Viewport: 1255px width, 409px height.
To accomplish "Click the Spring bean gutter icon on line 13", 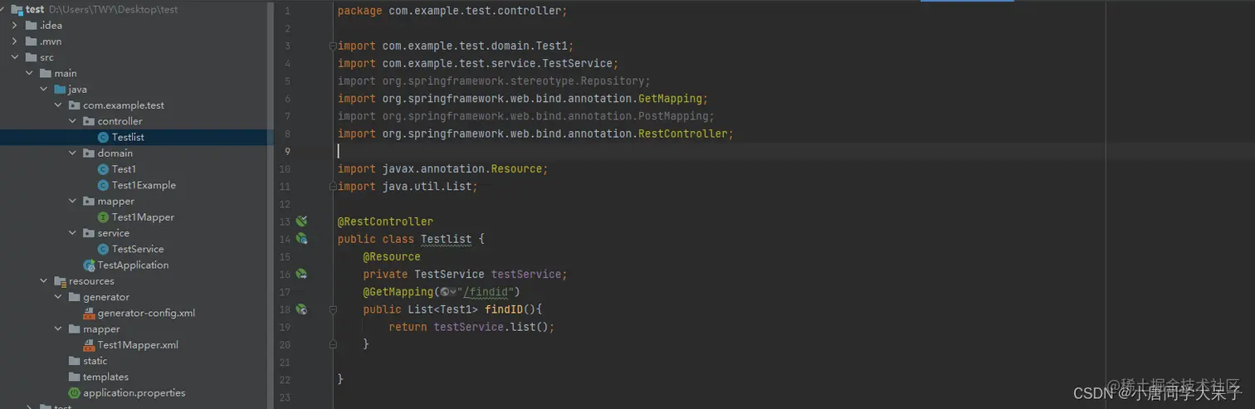I will coord(301,222).
